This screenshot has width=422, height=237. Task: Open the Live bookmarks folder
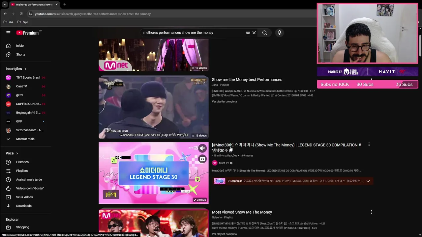coord(9,22)
